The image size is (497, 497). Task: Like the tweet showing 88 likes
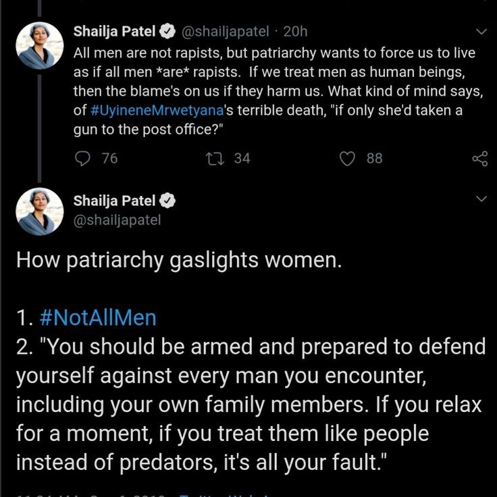tap(347, 158)
